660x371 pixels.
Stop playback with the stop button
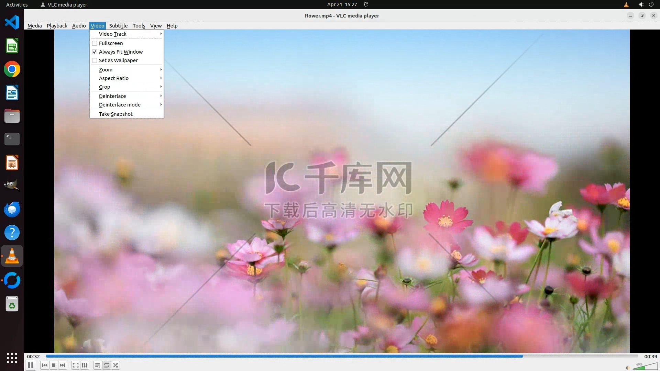pos(54,365)
